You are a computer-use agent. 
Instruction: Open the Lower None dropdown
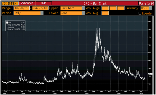[72, 13]
